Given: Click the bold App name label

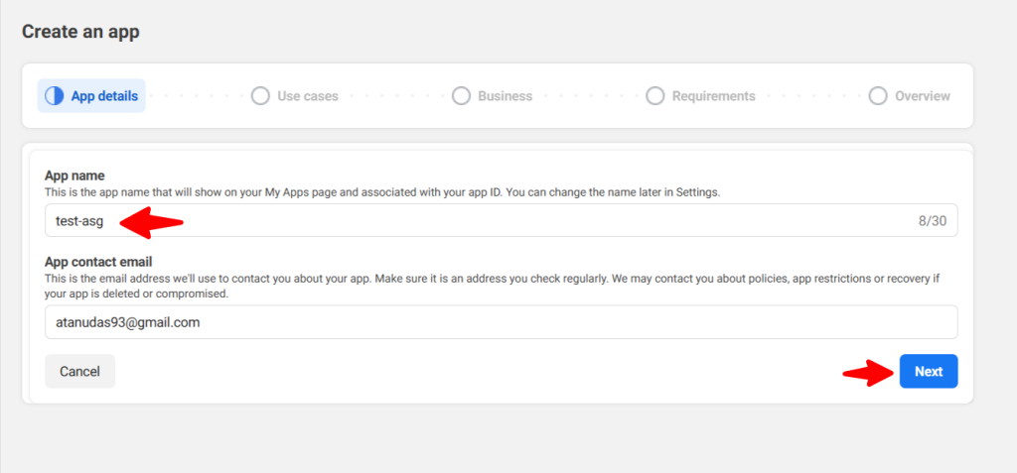Looking at the screenshot, I should (74, 176).
